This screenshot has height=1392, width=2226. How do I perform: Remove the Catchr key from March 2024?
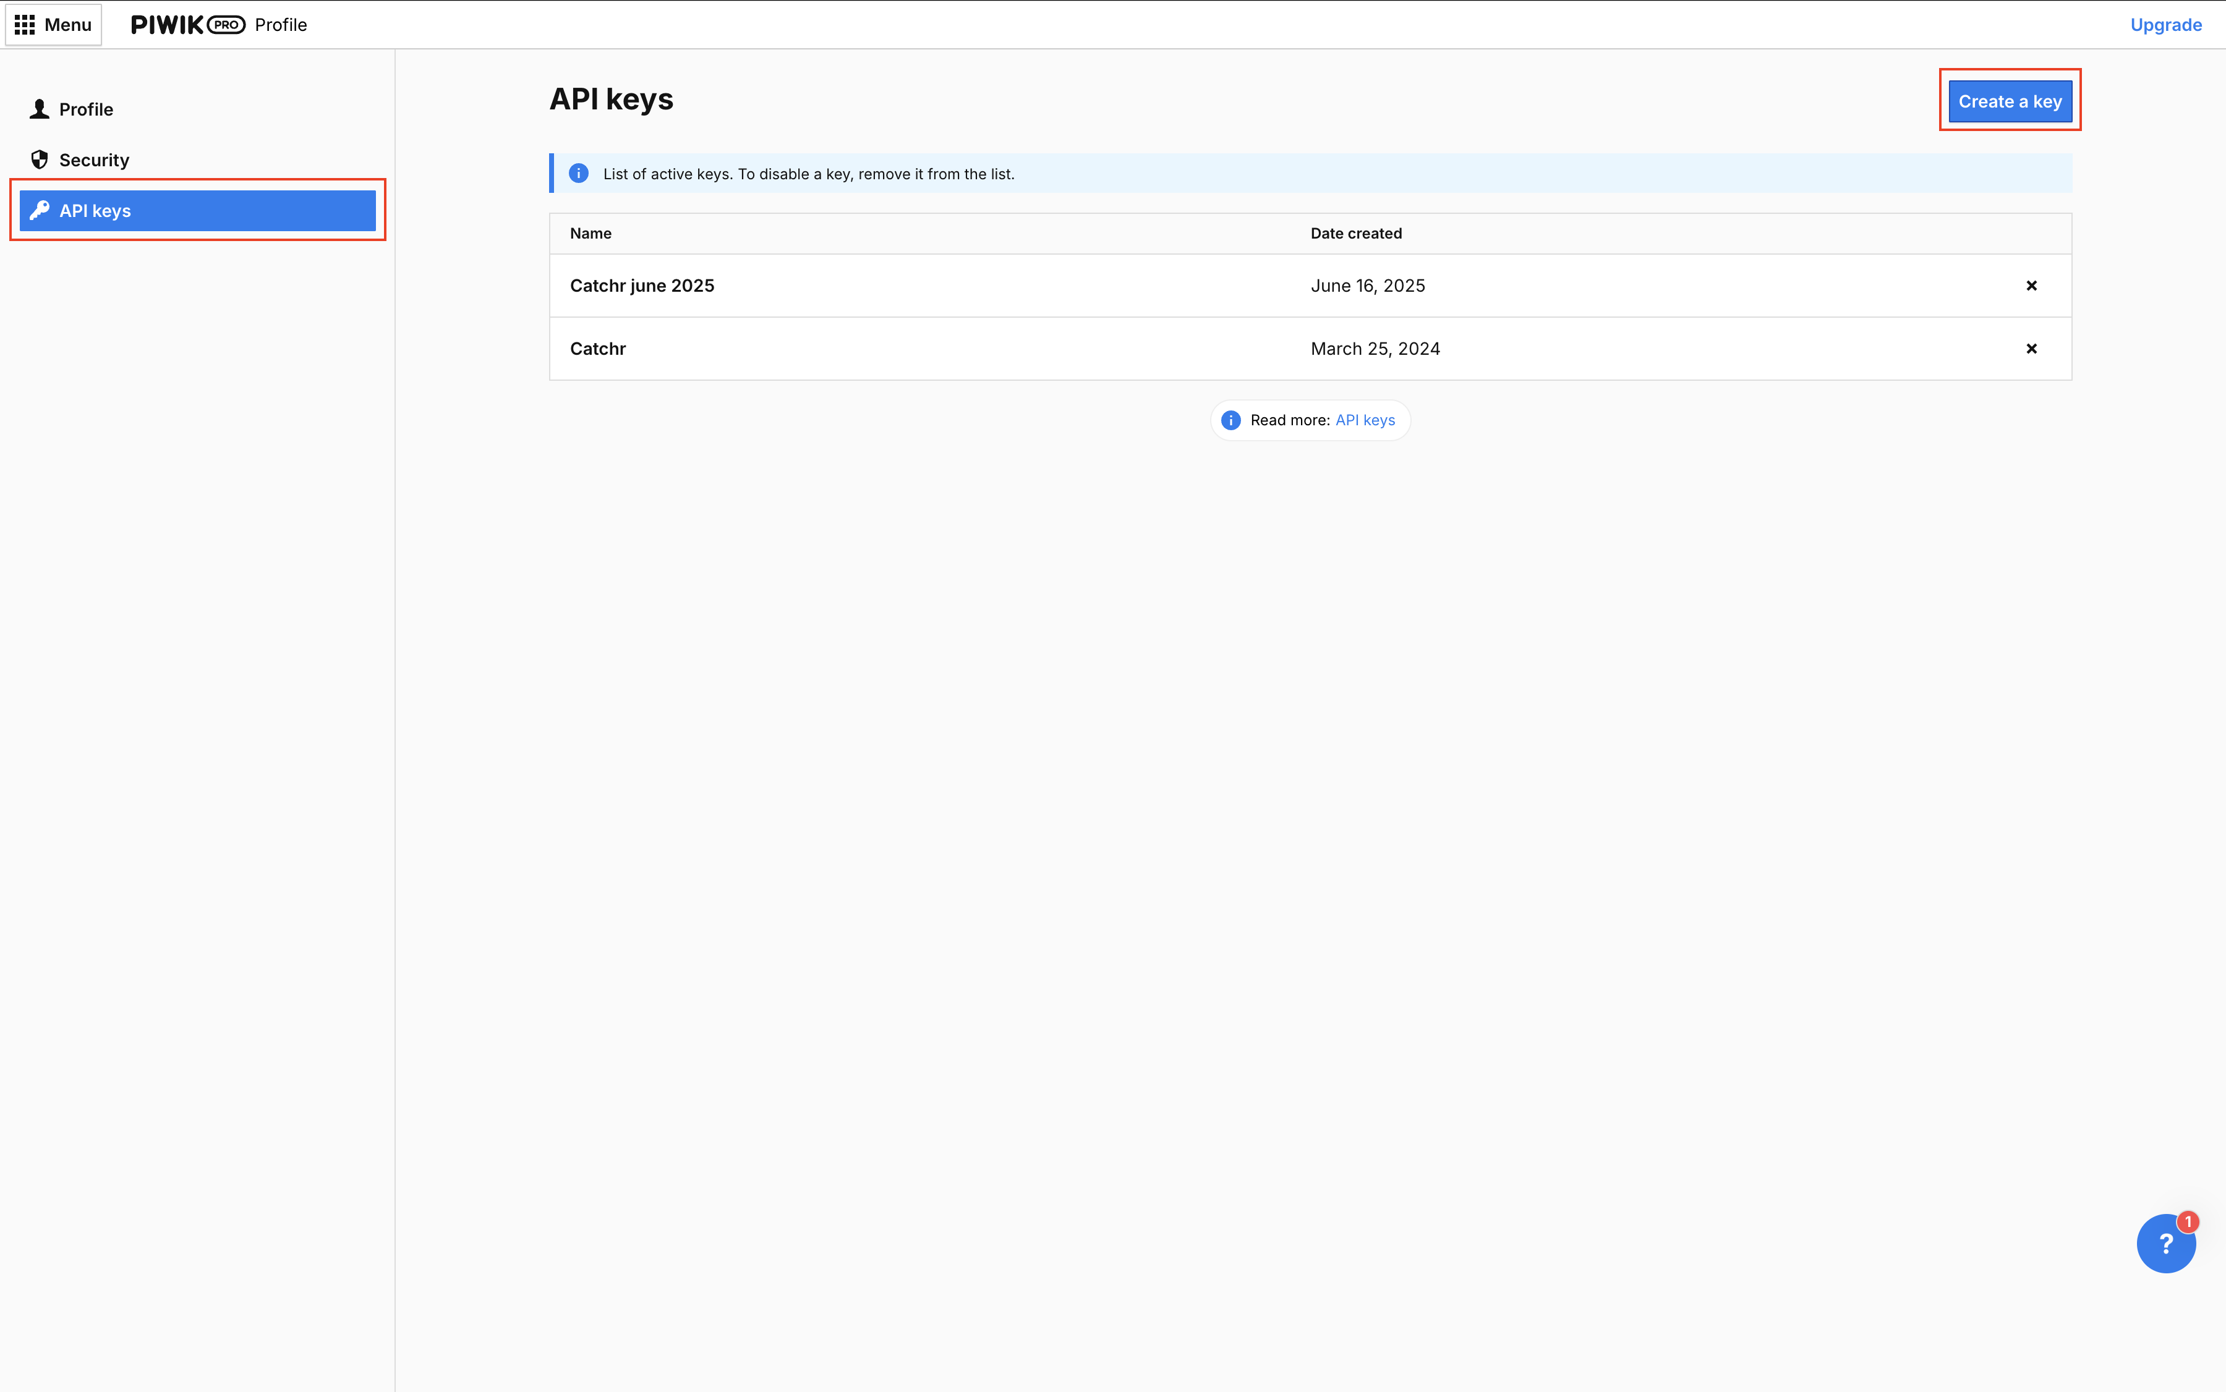(x=2031, y=349)
